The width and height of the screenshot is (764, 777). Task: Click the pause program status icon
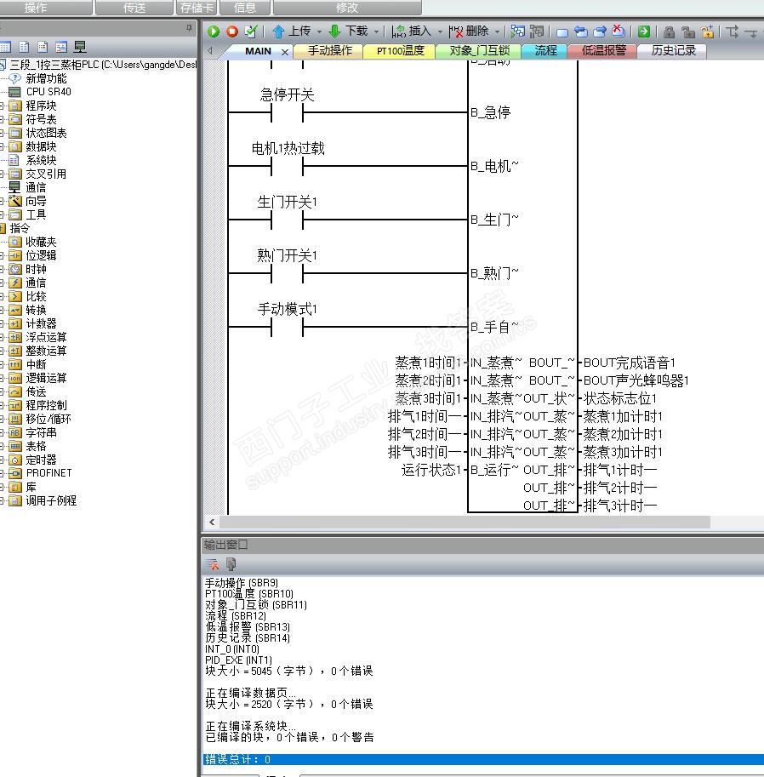tap(537, 31)
